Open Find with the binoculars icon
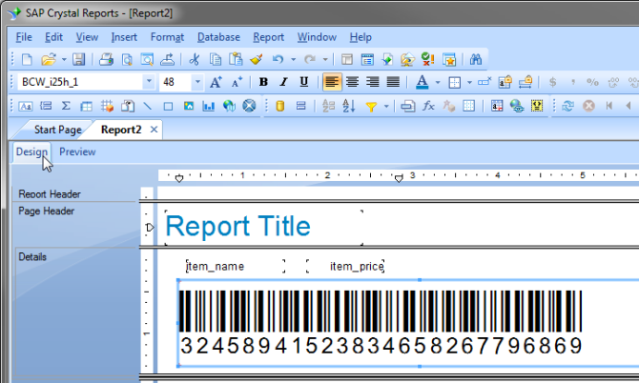 click(x=476, y=60)
